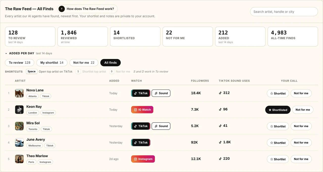Mark Mira Sol as Not for me

[301, 126]
